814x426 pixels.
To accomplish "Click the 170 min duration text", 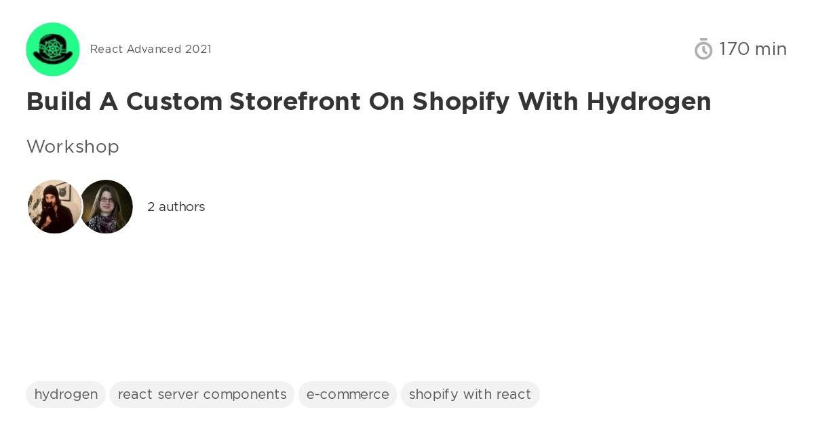I will click(753, 49).
